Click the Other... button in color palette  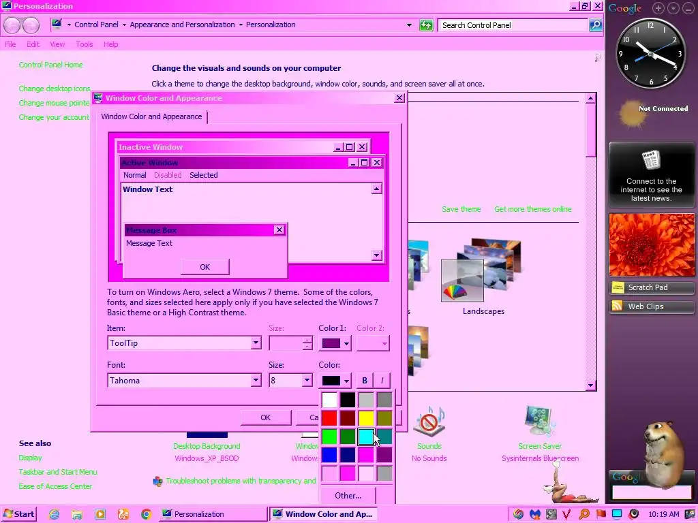click(348, 496)
